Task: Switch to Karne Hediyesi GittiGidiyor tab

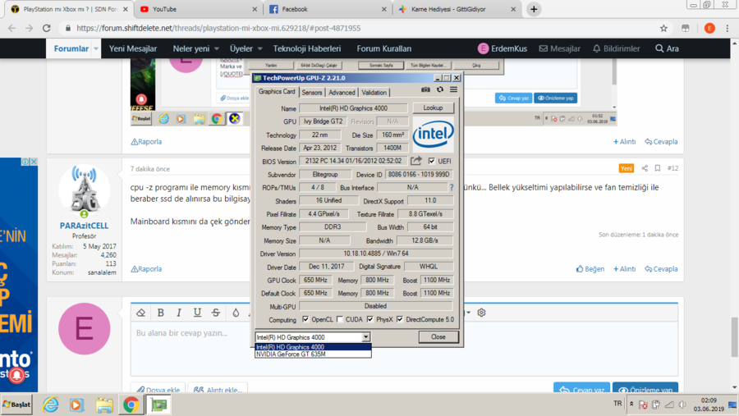Action: pyautogui.click(x=457, y=9)
